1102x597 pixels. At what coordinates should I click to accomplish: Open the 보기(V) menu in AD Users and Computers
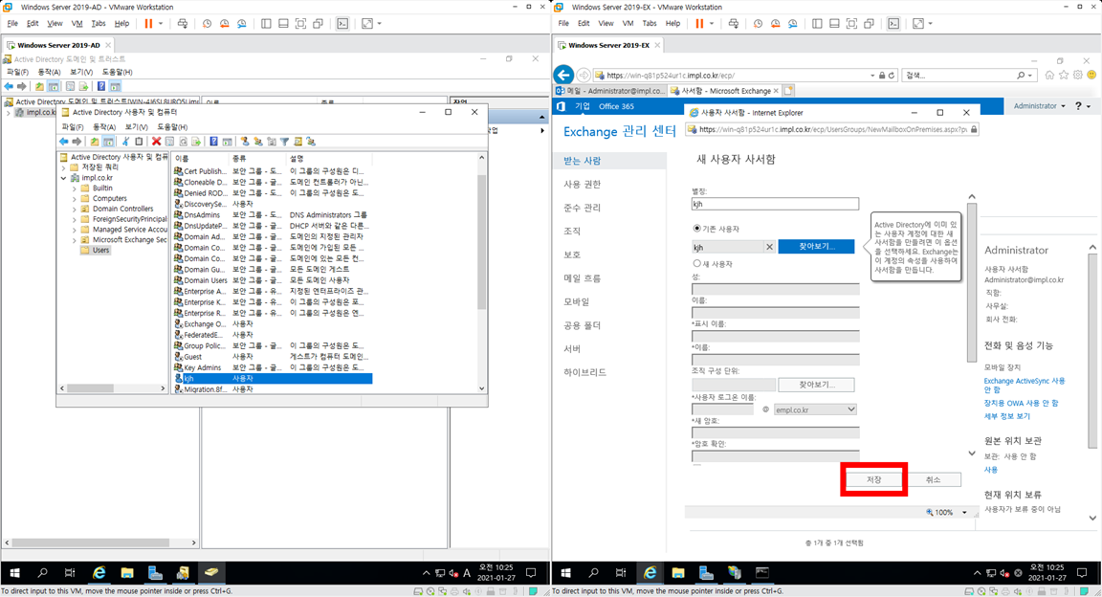click(137, 127)
